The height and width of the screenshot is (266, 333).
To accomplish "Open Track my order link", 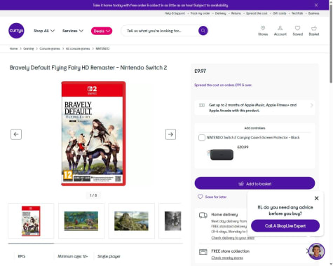I will tap(200, 13).
